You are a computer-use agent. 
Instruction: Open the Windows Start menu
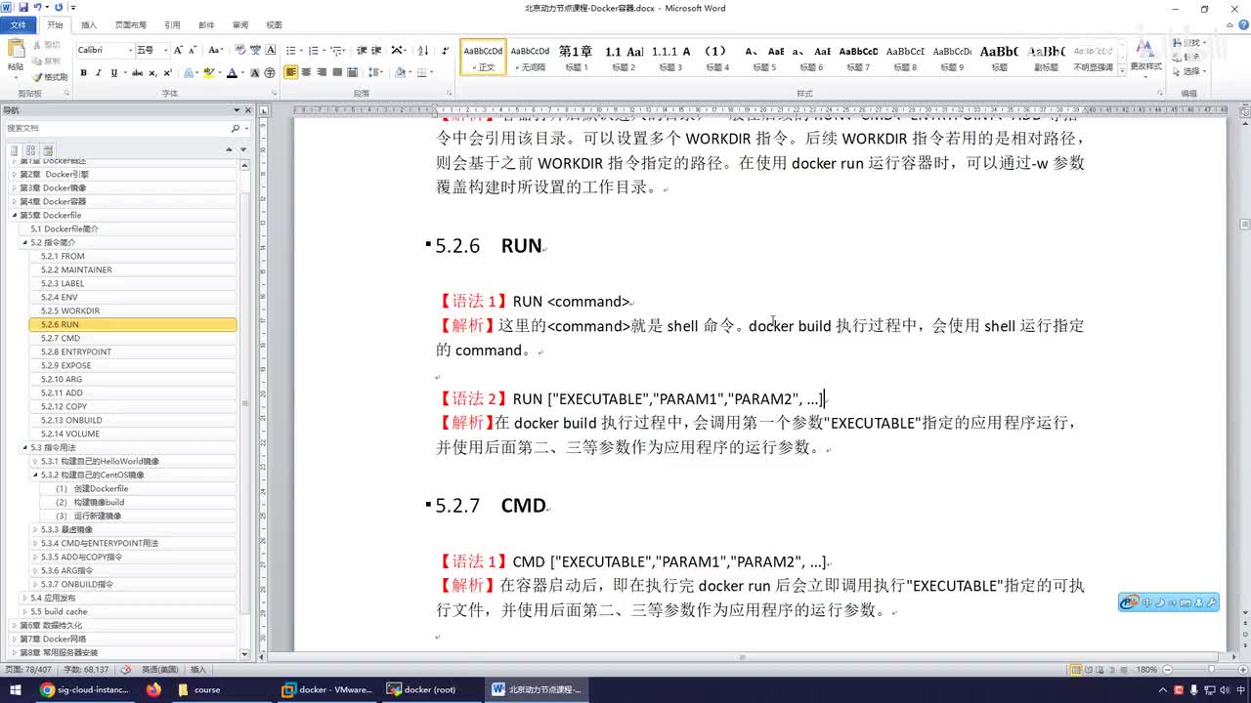click(15, 689)
